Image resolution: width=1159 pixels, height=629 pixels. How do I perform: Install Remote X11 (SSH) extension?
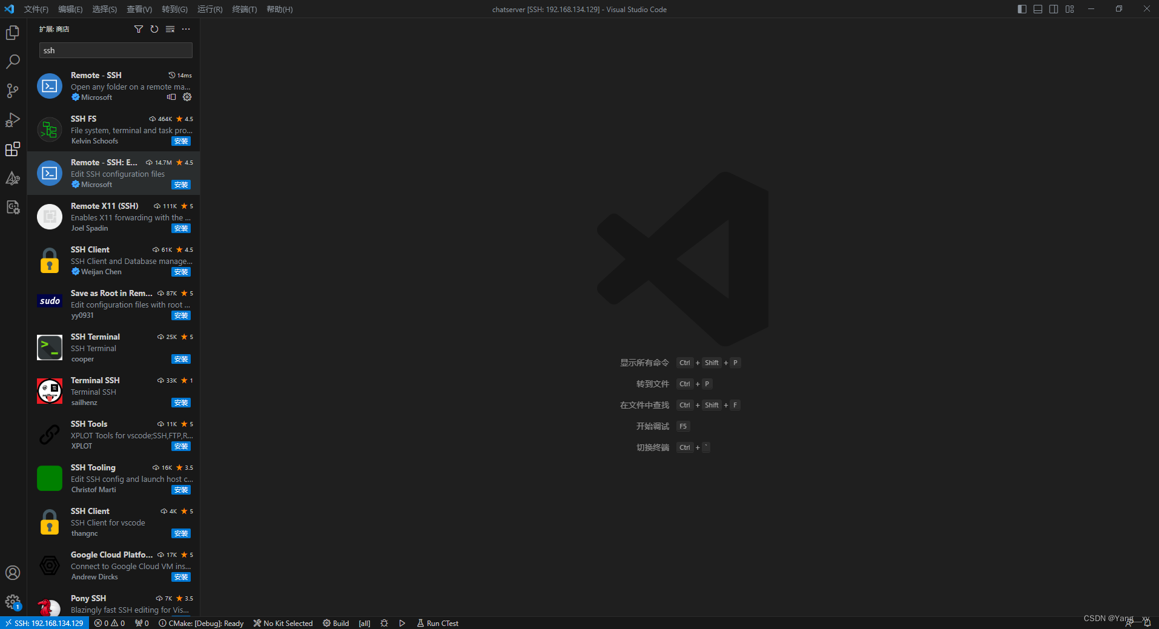pos(181,228)
